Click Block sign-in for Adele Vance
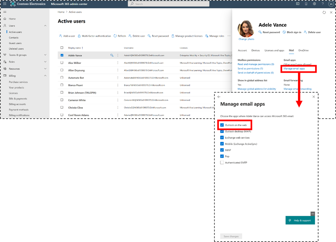The width and height of the screenshot is (336, 242). (292, 32)
